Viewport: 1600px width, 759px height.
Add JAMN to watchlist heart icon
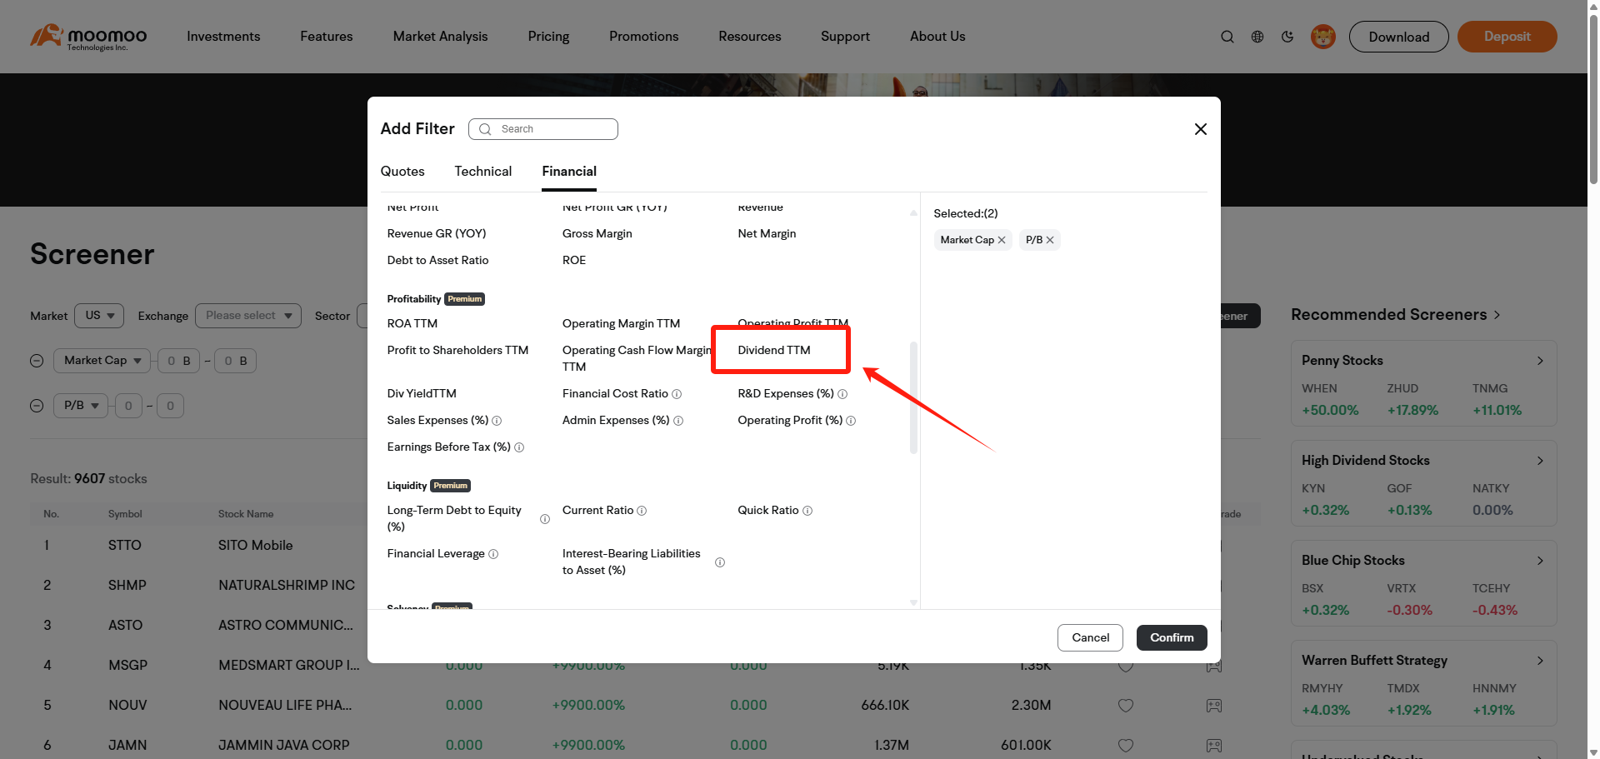tap(1126, 746)
